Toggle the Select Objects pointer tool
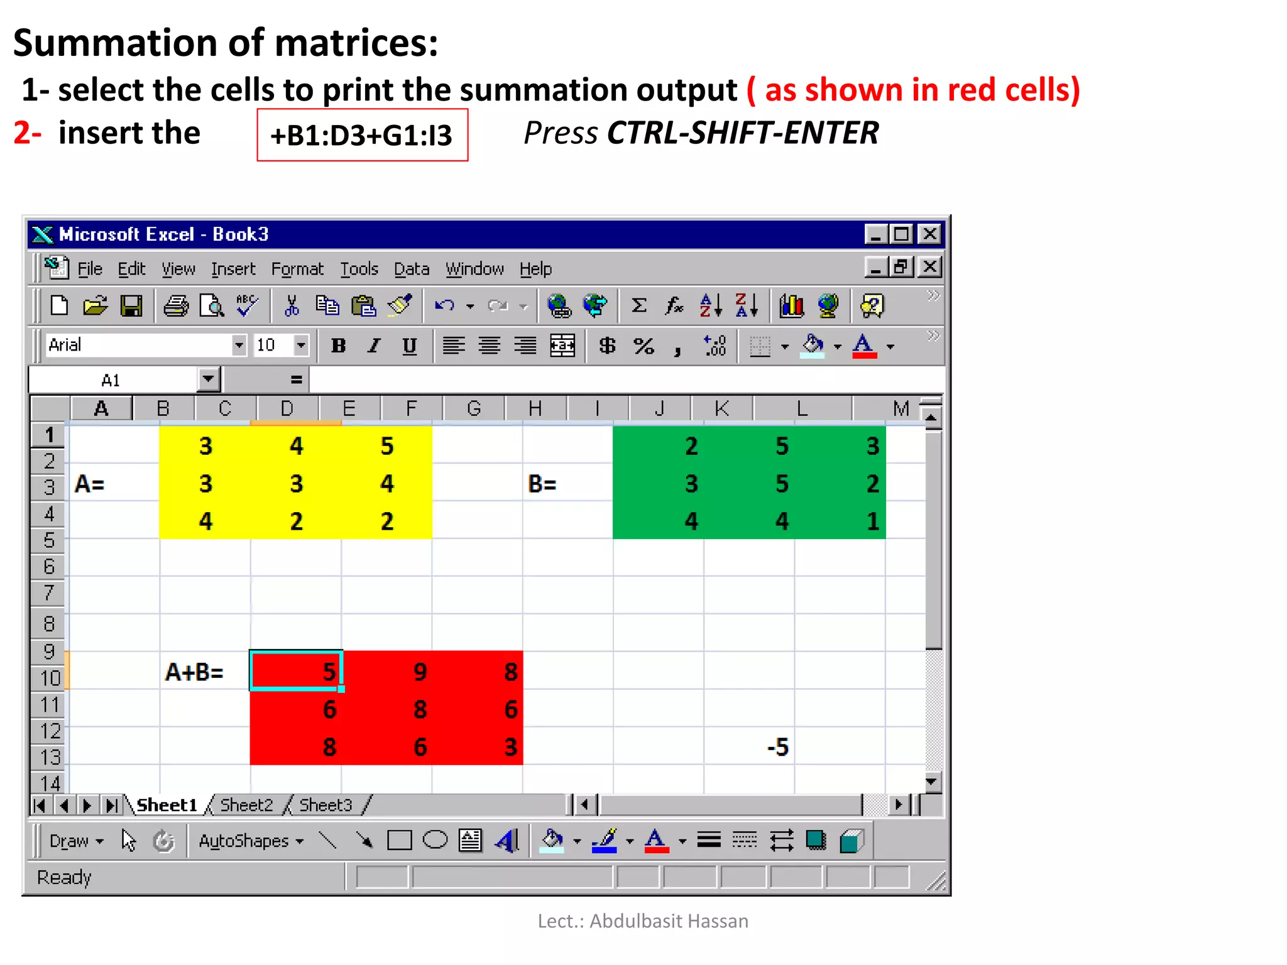The width and height of the screenshot is (1287, 965). coord(128,840)
